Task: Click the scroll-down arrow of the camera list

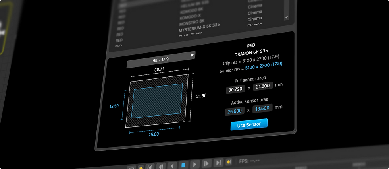Action: (x=286, y=17)
